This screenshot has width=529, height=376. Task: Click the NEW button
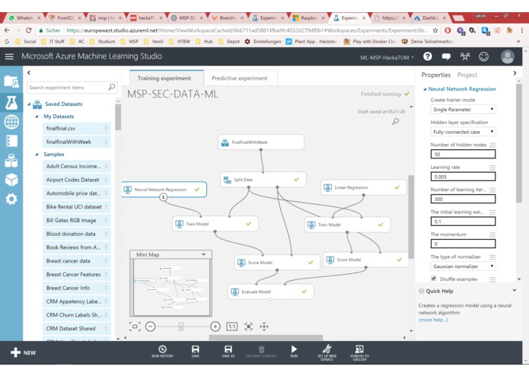click(23, 352)
